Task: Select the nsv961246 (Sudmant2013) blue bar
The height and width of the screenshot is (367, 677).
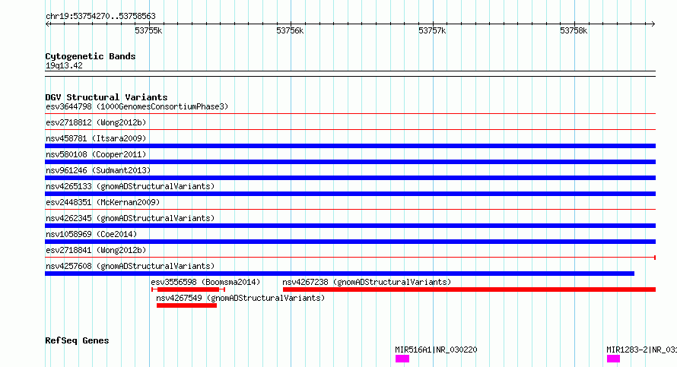Action: pos(350,178)
